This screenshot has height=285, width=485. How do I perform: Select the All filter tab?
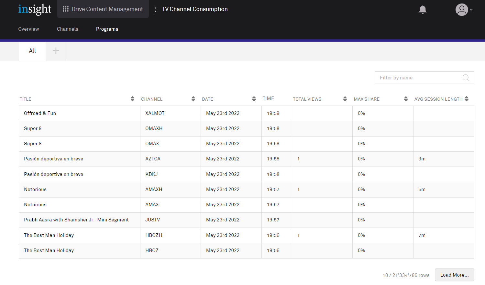click(32, 51)
